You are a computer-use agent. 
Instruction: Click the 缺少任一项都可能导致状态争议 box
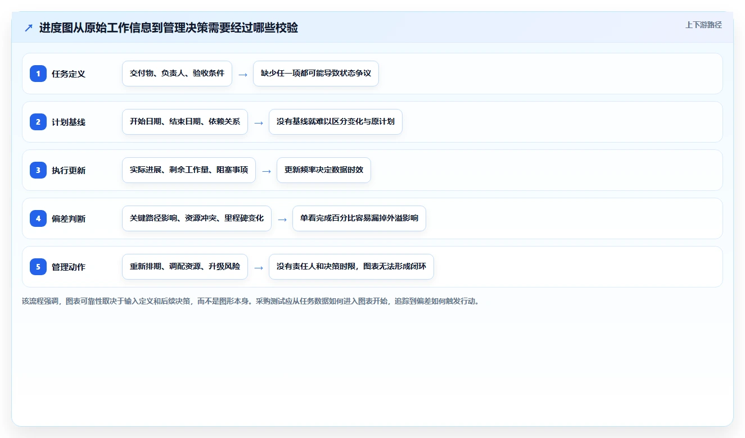[316, 74]
